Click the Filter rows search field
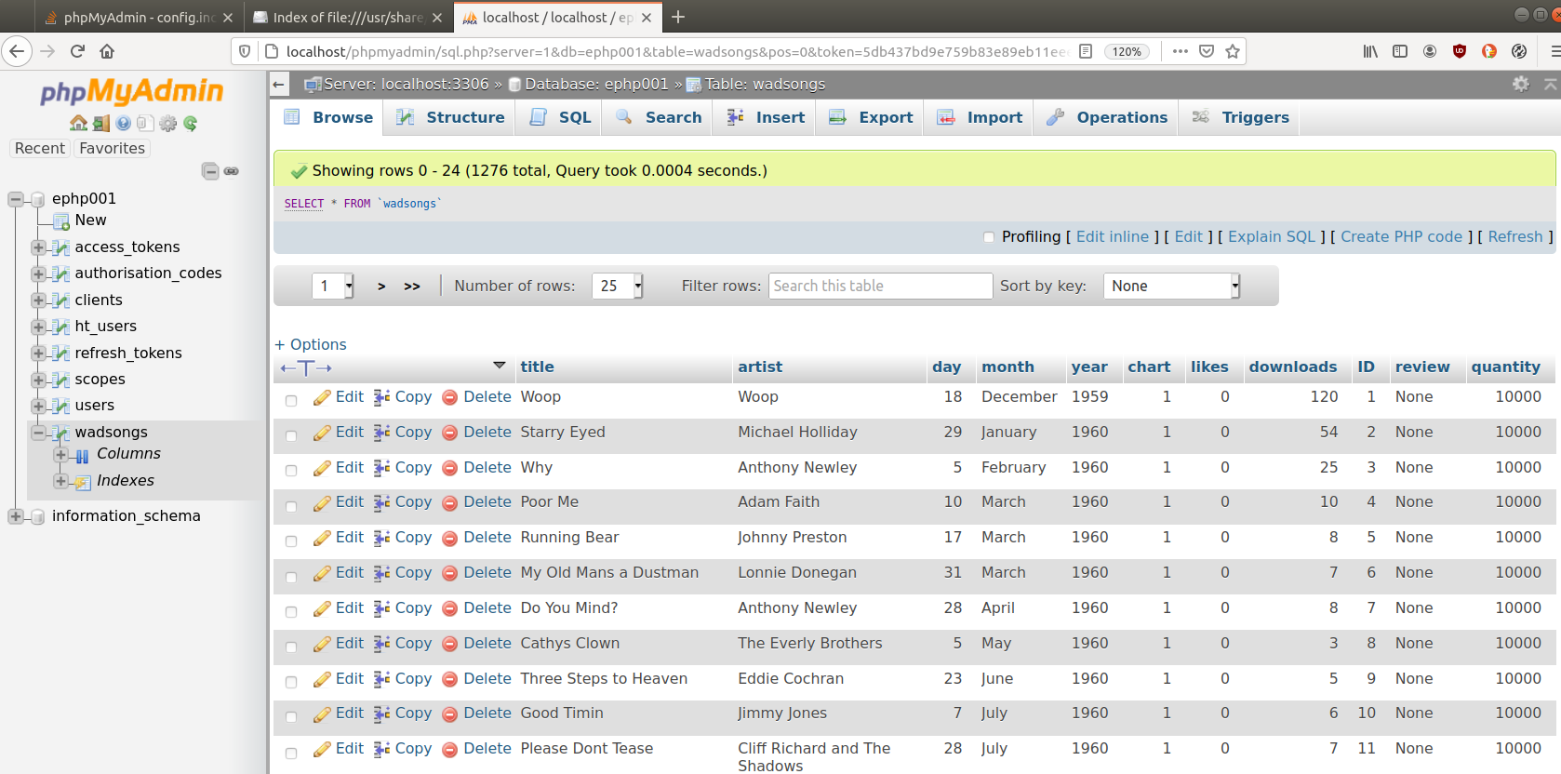 point(879,286)
